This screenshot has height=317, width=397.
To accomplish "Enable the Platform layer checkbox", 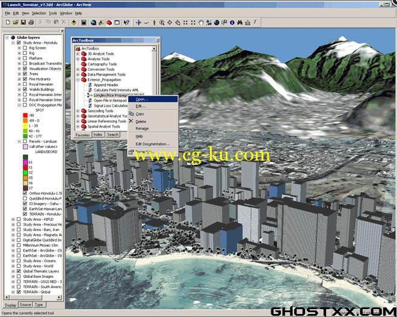I will pyautogui.click(x=25, y=58).
